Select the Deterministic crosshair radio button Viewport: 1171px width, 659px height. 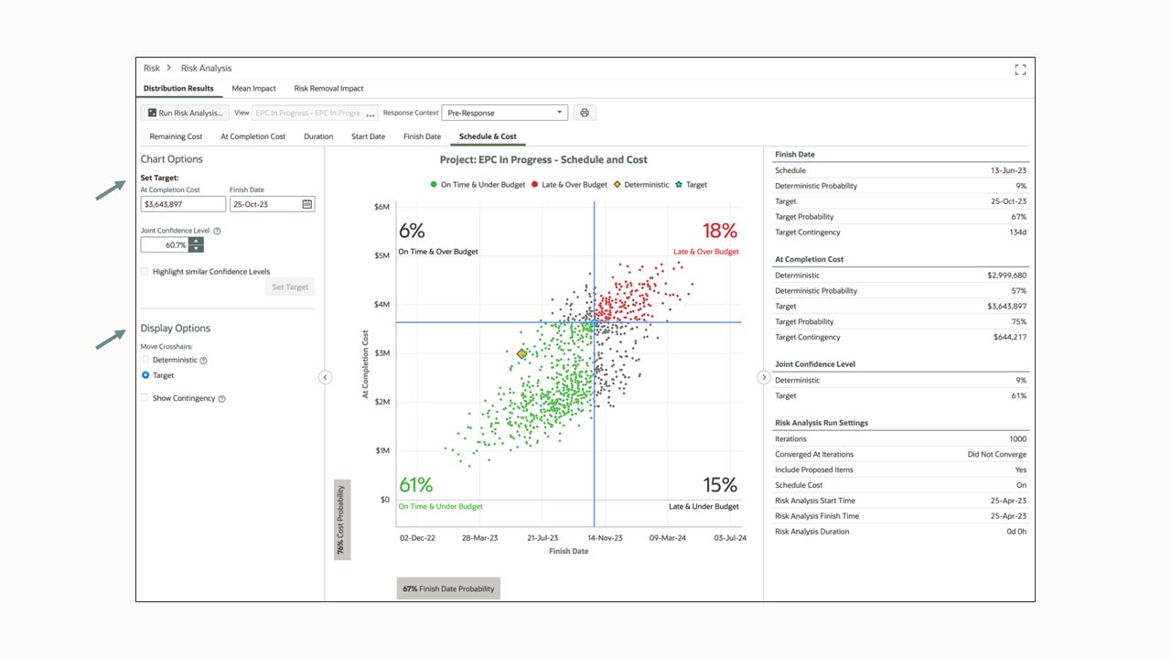pos(144,359)
